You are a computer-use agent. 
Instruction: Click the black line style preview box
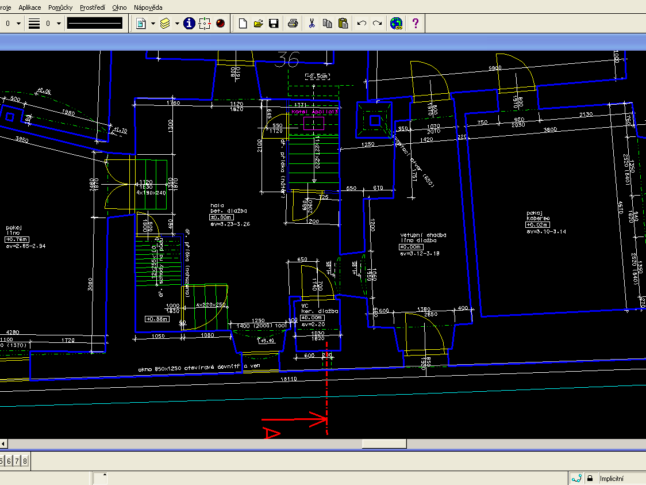(x=95, y=23)
